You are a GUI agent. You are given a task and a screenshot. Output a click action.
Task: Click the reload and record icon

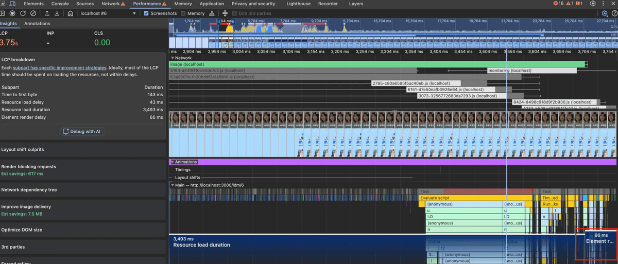point(23,13)
